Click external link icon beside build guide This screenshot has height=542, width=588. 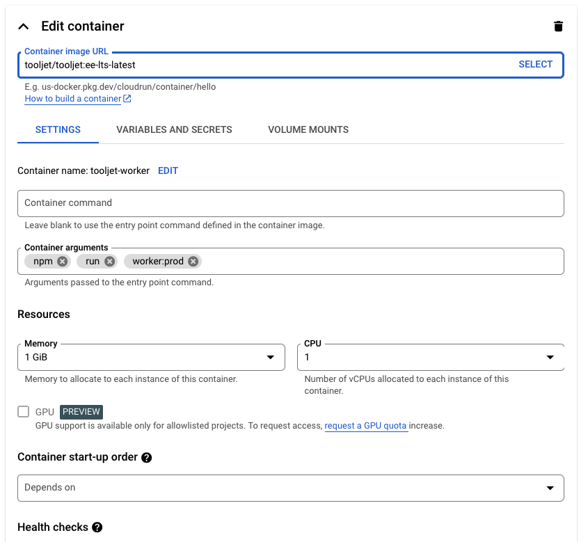(127, 99)
